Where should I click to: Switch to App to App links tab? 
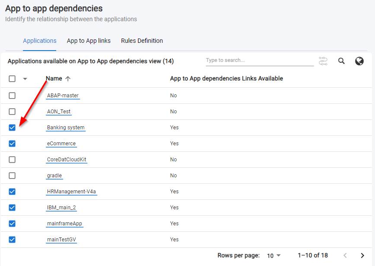coord(89,41)
